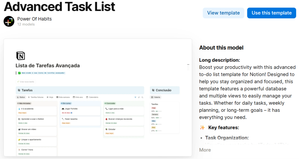The height and width of the screenshot is (159, 299).
Task: Click the View template button
Action: click(x=223, y=13)
